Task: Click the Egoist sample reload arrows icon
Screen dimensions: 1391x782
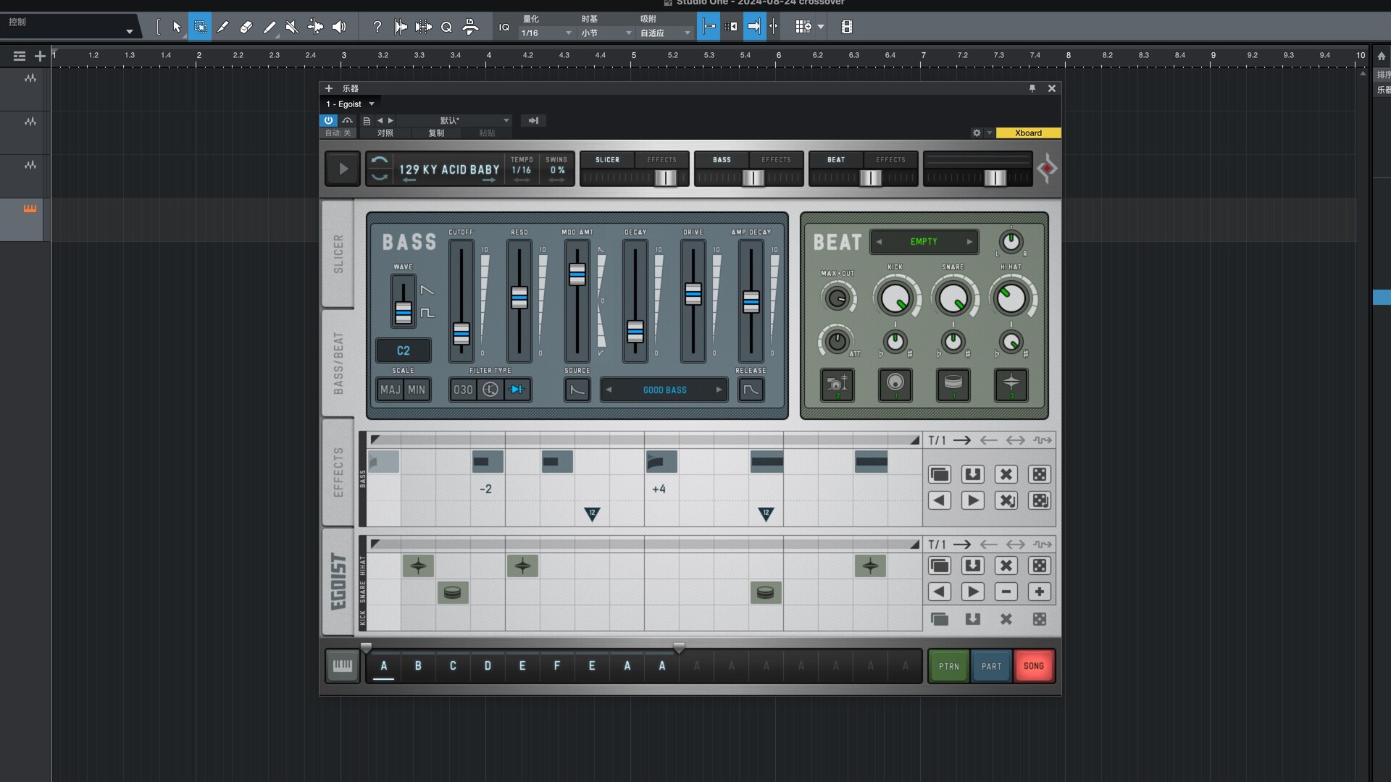Action: coord(379,169)
